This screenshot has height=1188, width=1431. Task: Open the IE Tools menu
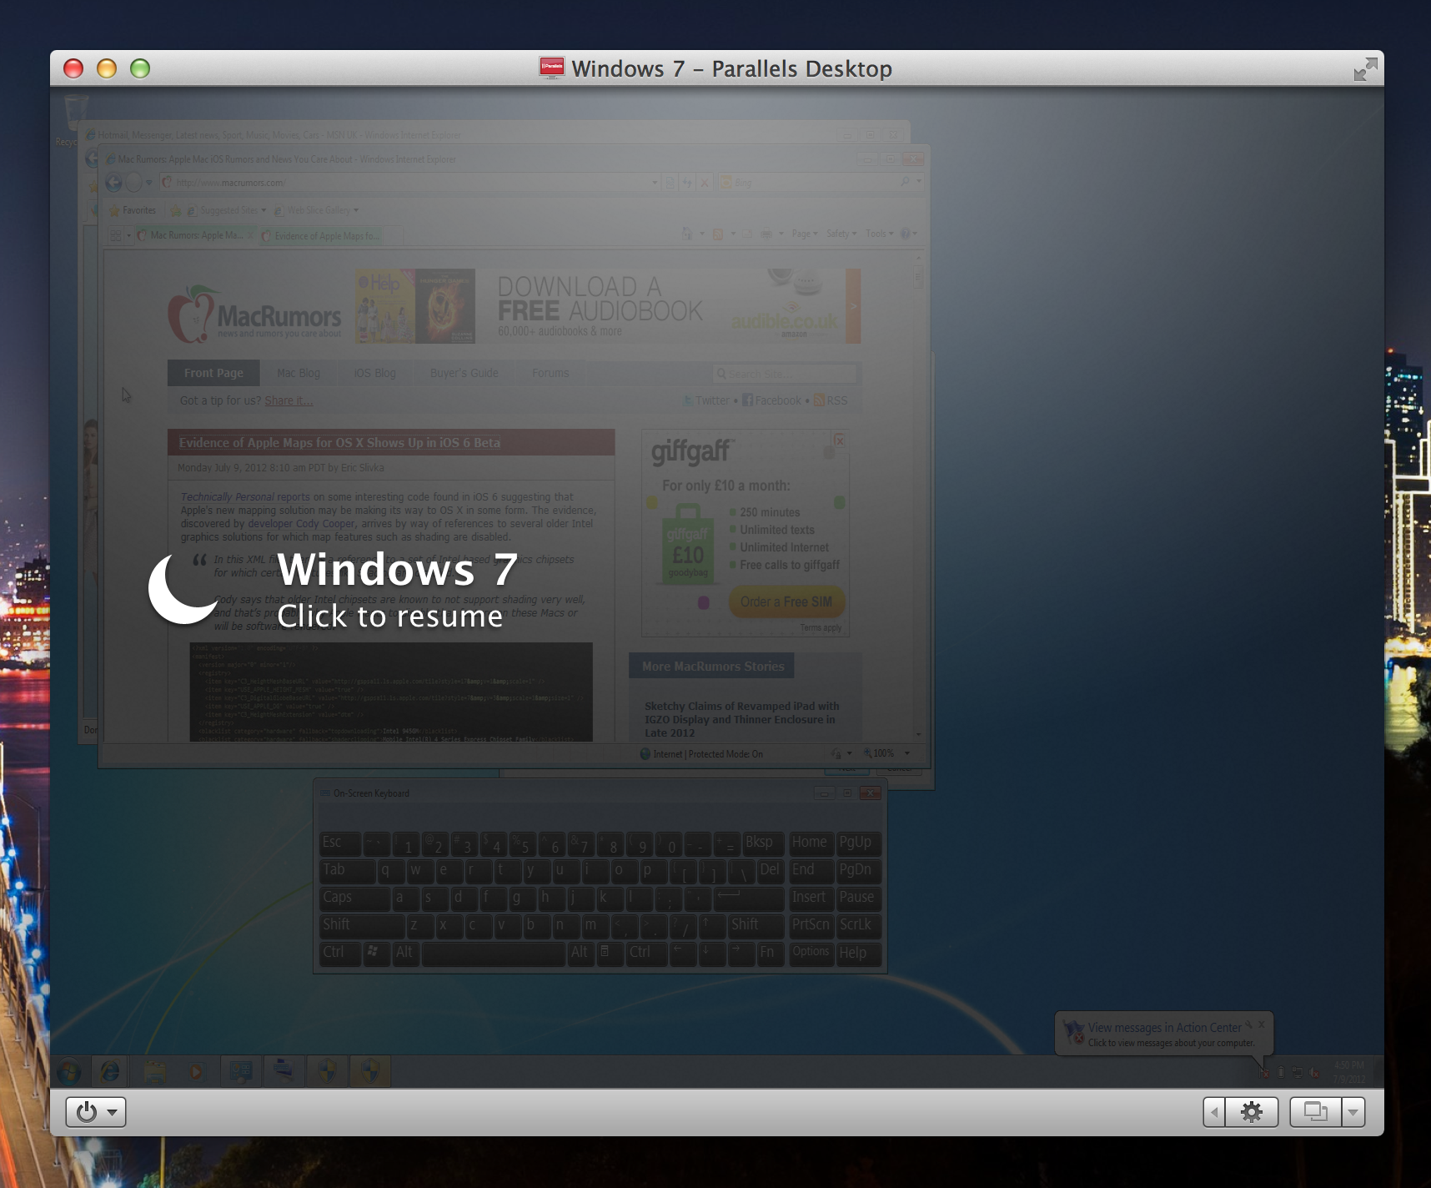879,234
